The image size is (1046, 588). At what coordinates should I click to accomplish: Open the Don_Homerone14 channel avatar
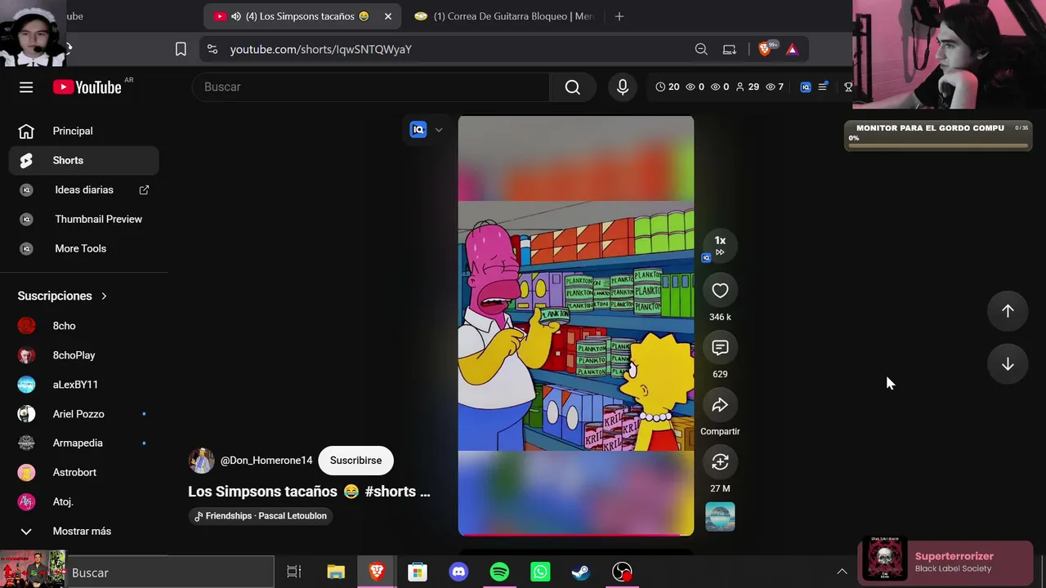click(x=201, y=461)
